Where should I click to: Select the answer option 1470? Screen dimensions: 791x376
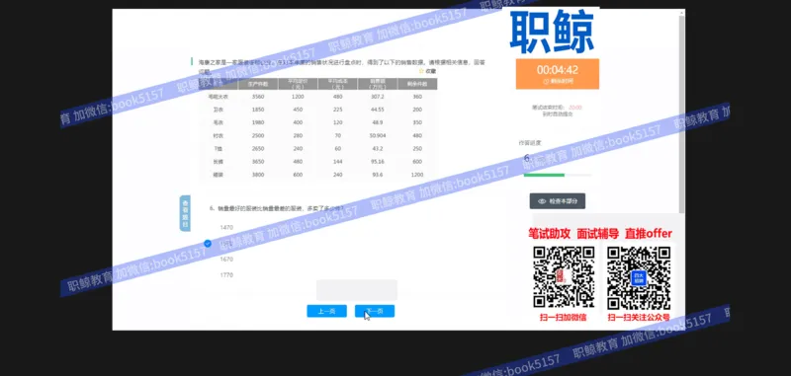[226, 228]
